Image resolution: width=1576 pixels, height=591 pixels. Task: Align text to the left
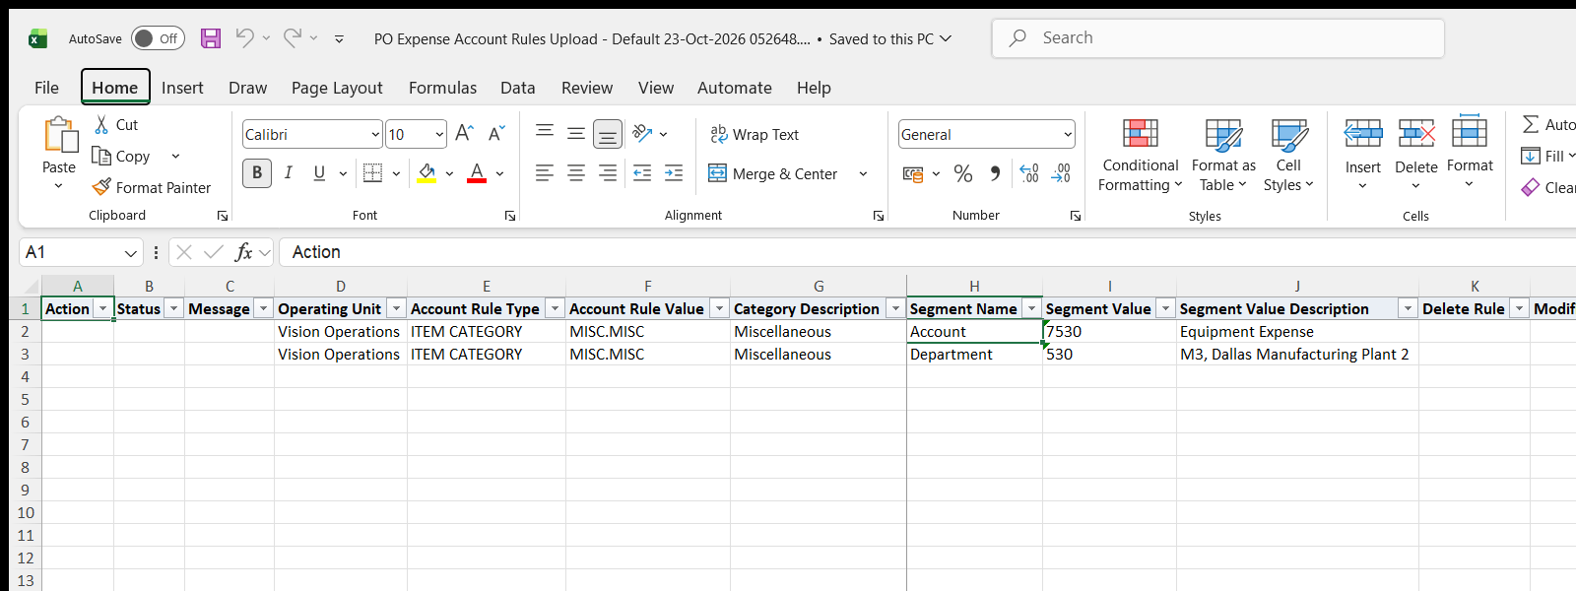point(545,173)
